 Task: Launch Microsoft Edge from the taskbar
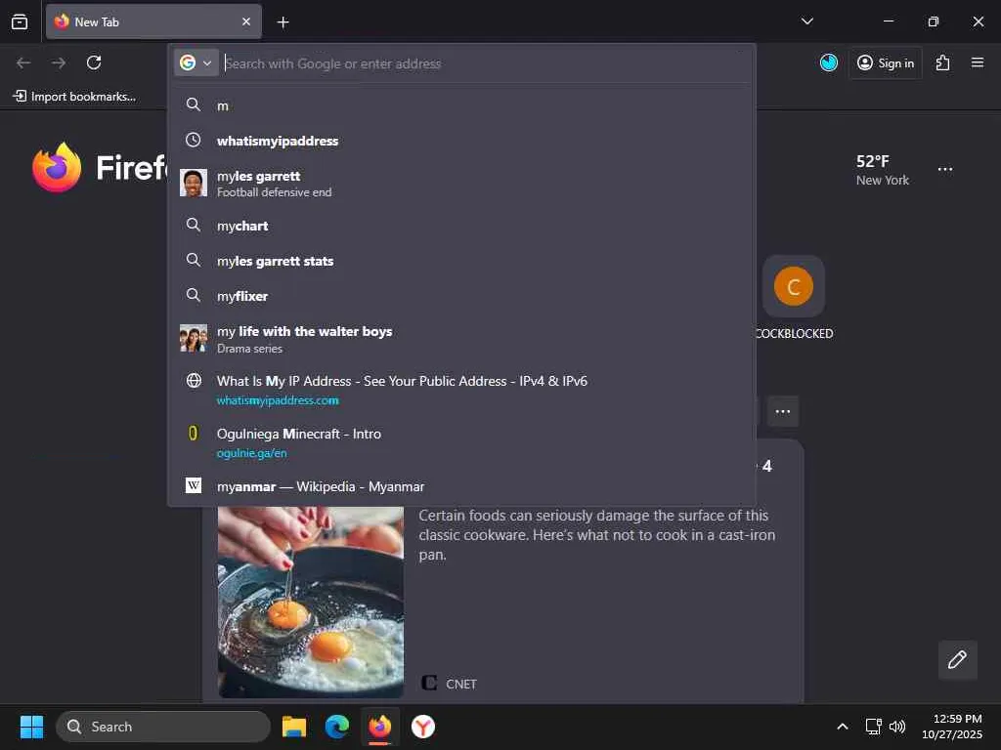tap(337, 727)
